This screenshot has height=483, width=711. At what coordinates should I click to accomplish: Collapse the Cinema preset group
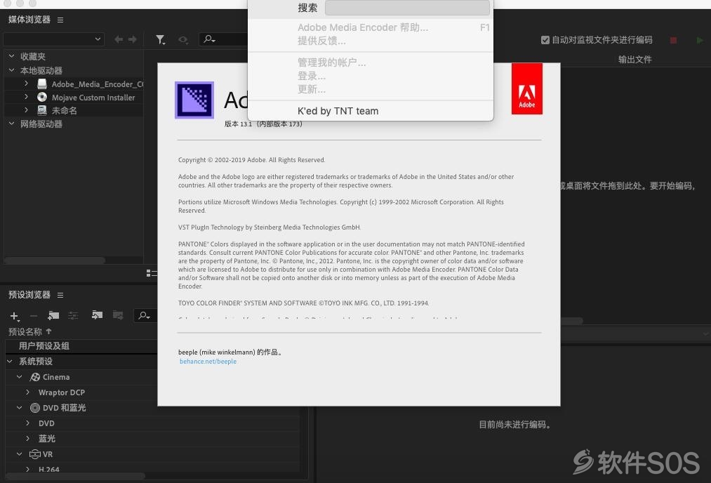(x=20, y=377)
